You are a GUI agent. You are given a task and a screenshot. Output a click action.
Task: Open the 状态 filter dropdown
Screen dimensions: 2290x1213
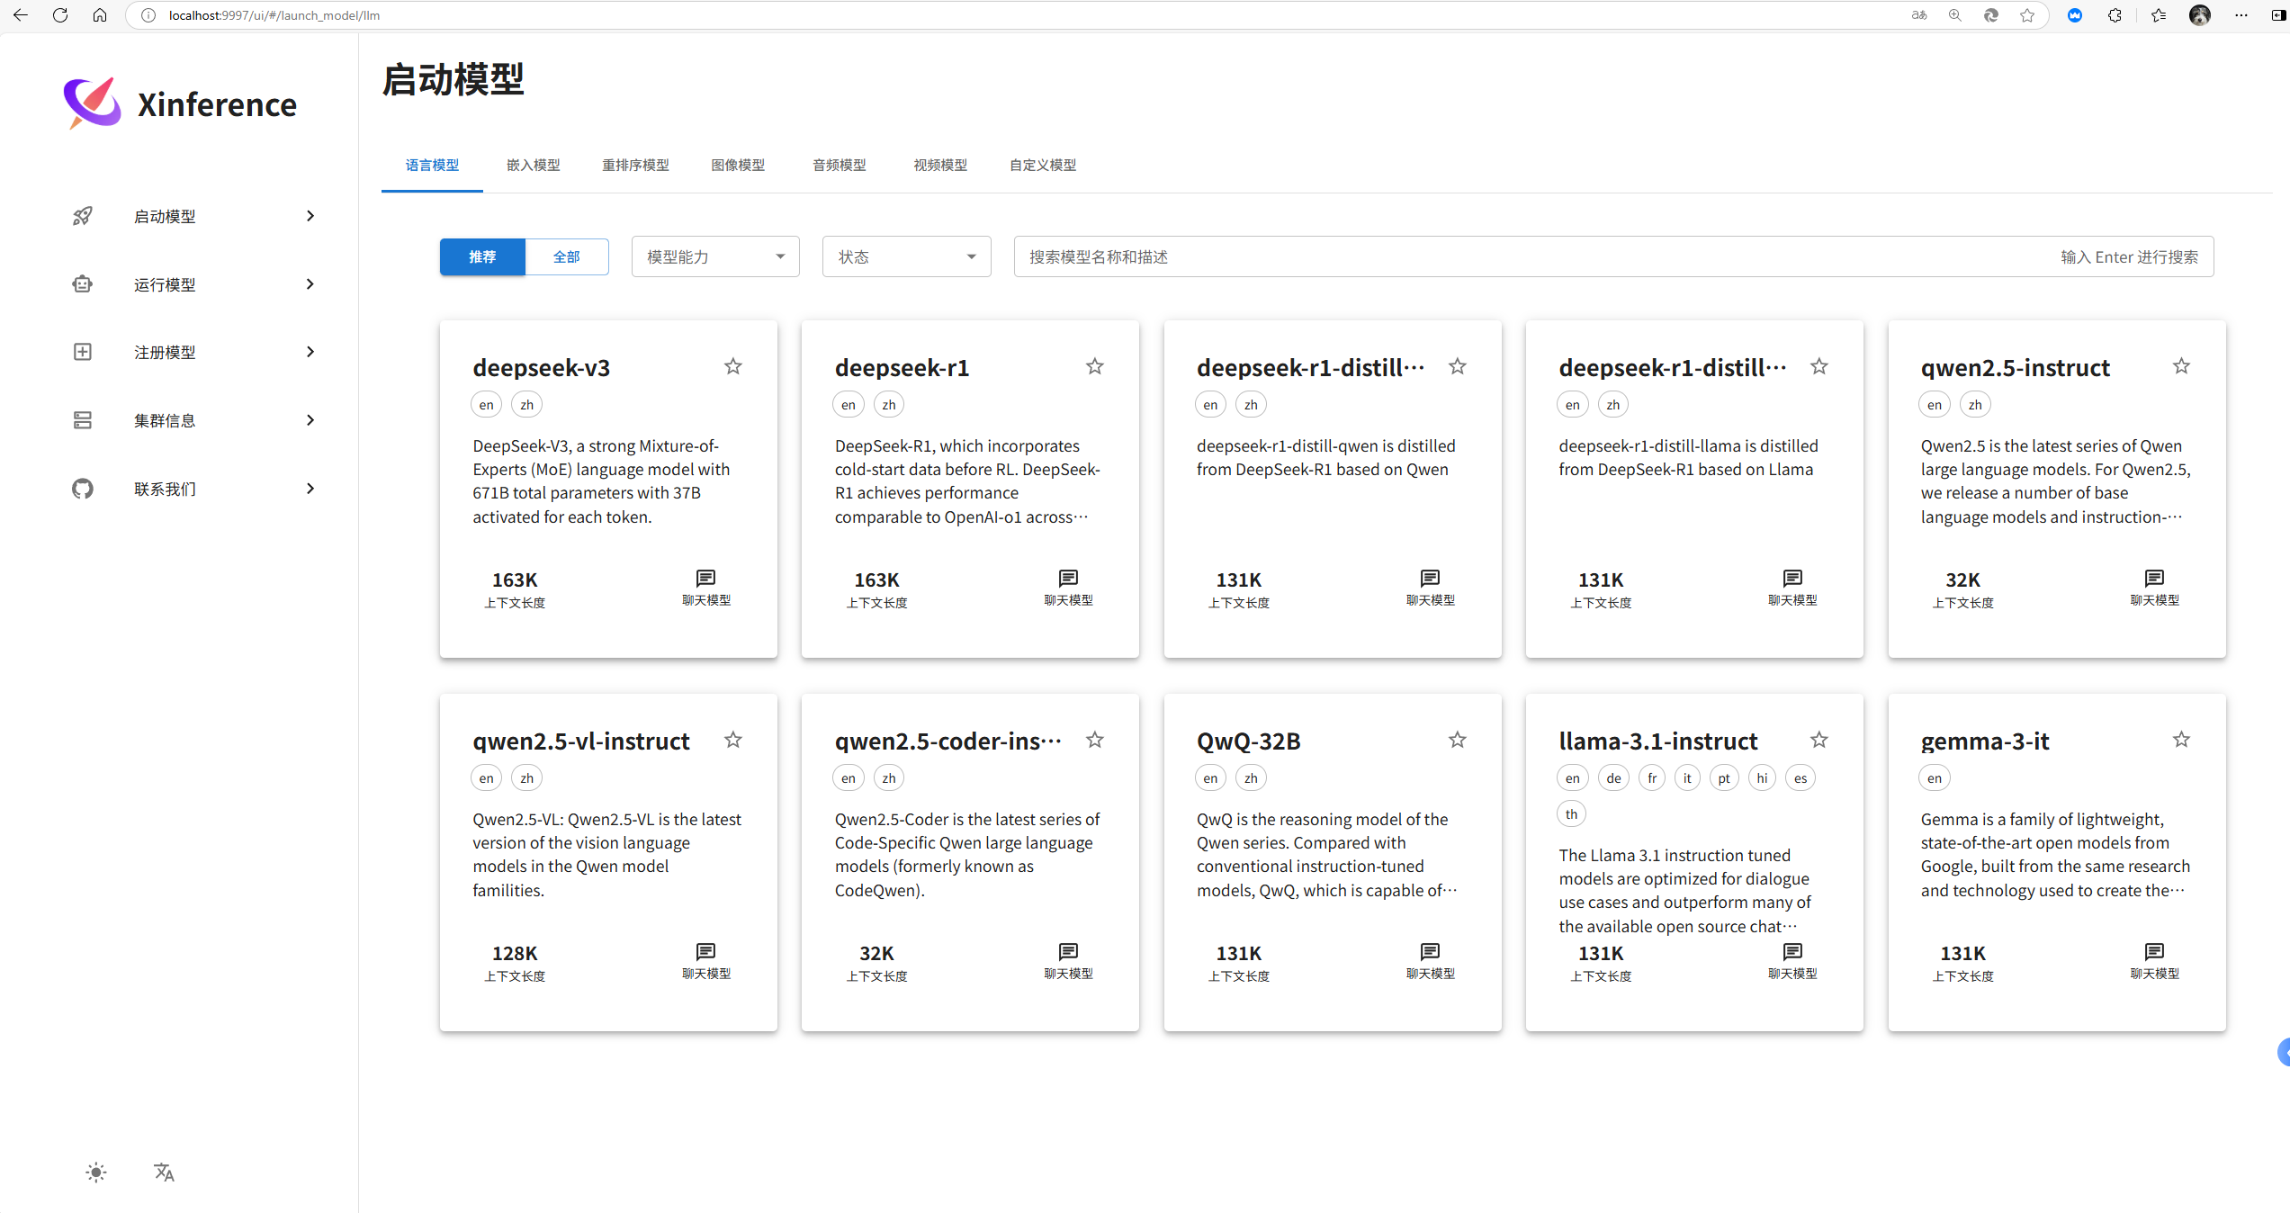click(x=906, y=257)
